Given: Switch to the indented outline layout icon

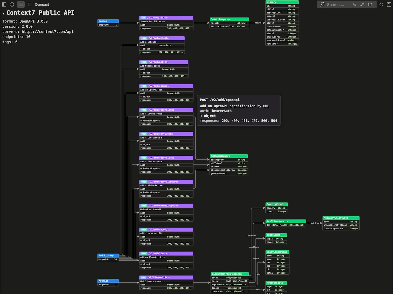Looking at the screenshot, I should (30, 4).
